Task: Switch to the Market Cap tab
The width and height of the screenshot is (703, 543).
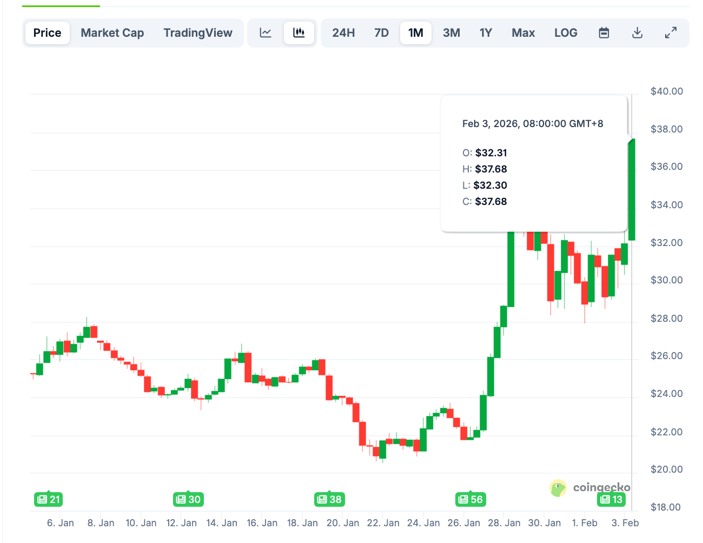Action: click(112, 33)
